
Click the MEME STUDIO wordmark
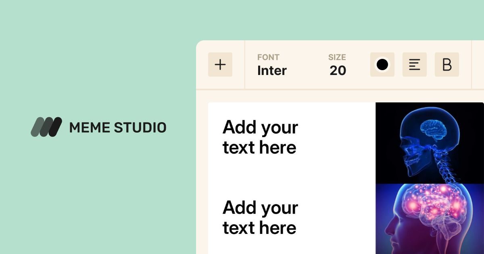[x=118, y=127]
